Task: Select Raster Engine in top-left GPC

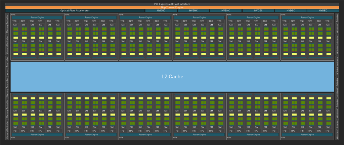Action: (x=37, y=18)
